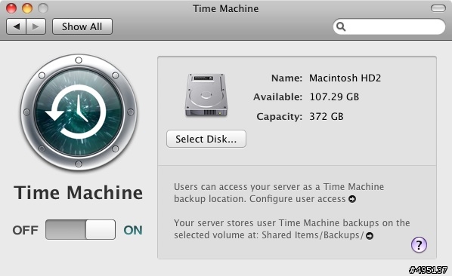This screenshot has width=452, height=276.
Task: Click inside the search field
Action: (389, 26)
